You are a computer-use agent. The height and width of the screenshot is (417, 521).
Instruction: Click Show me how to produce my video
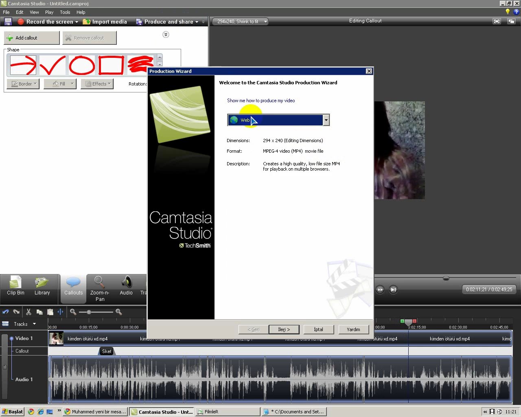coord(261,101)
